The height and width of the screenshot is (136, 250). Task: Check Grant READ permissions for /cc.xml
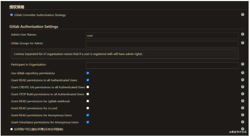click(x=88, y=108)
